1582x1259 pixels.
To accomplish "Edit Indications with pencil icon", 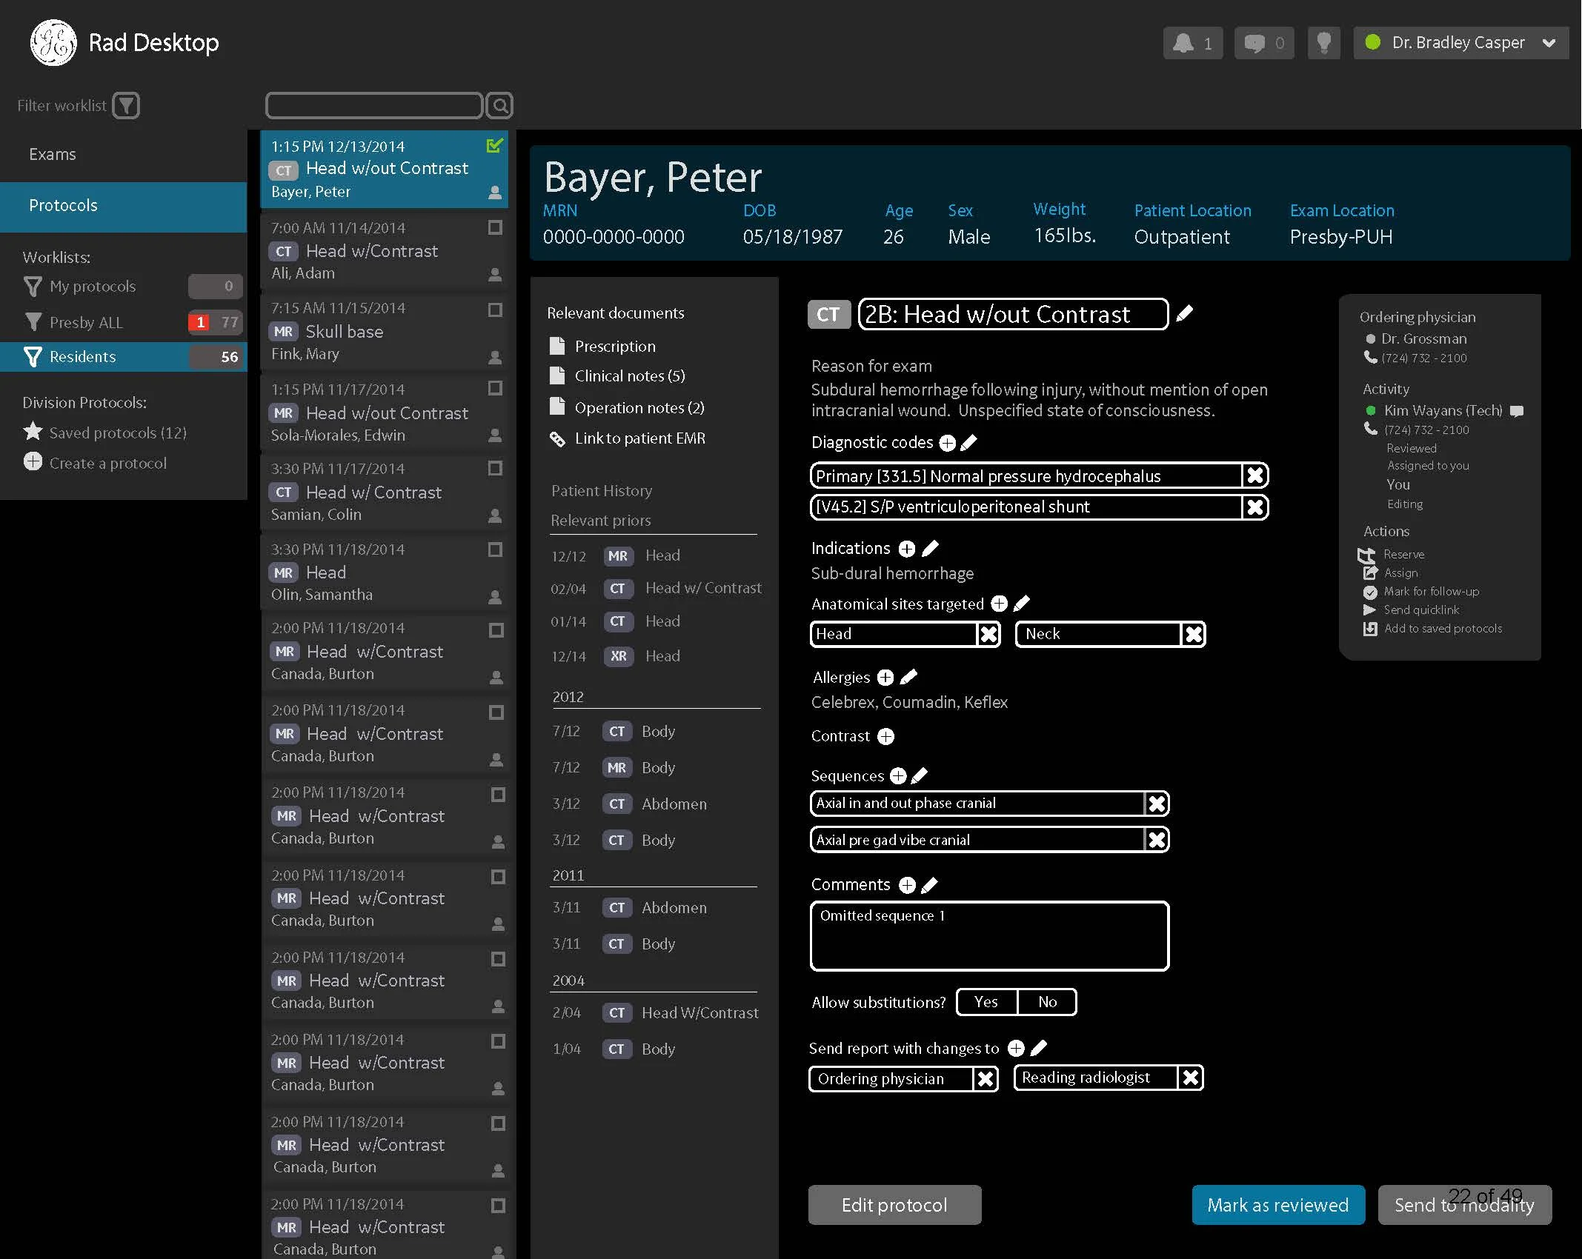I will 931,548.
